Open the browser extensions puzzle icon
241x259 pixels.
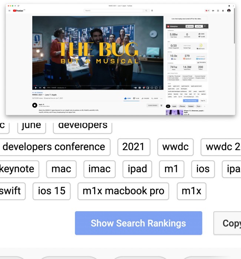229,6
